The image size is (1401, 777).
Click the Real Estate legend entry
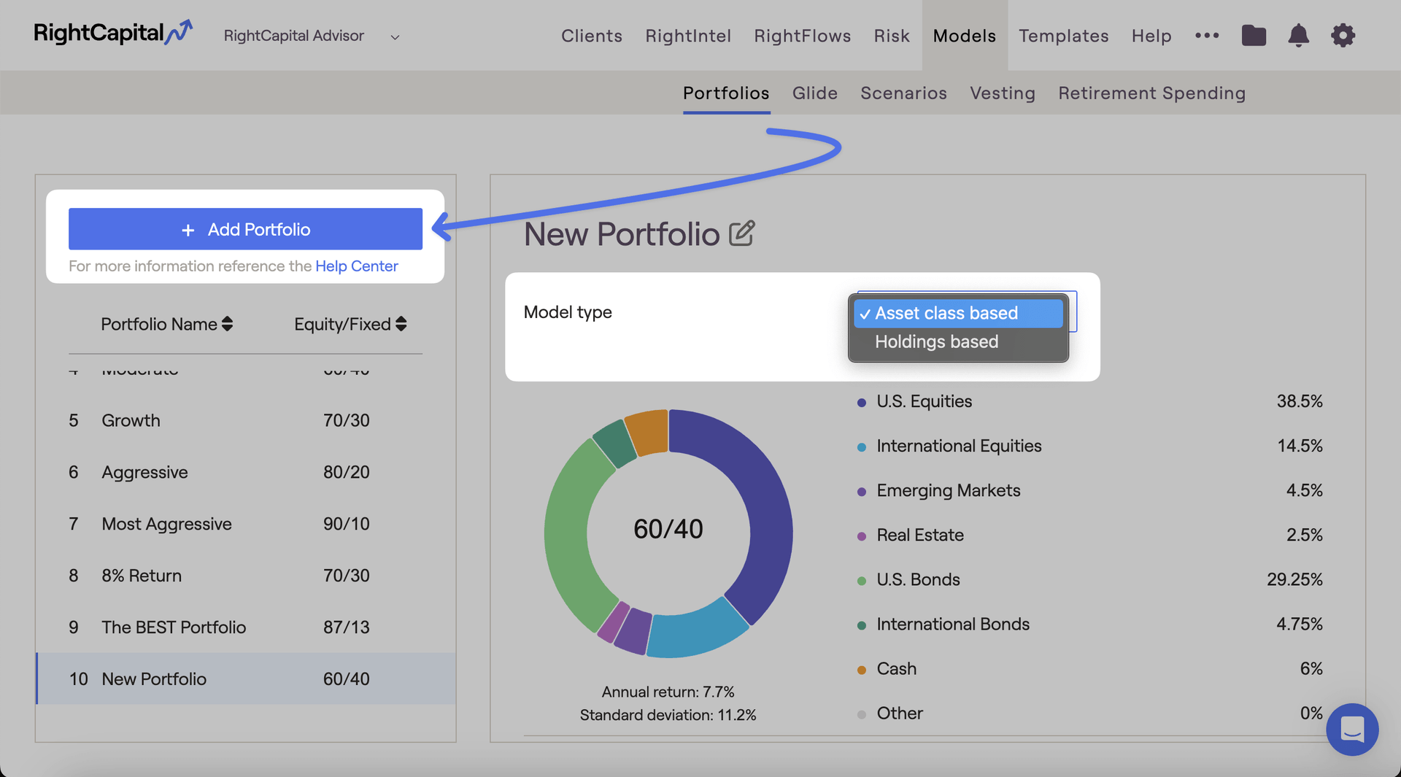pyautogui.click(x=920, y=535)
